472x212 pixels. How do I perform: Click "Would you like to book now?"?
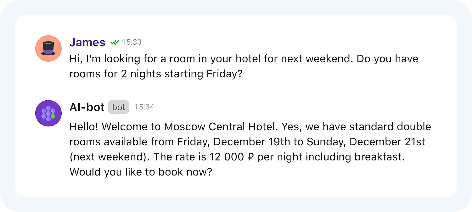[141, 172]
